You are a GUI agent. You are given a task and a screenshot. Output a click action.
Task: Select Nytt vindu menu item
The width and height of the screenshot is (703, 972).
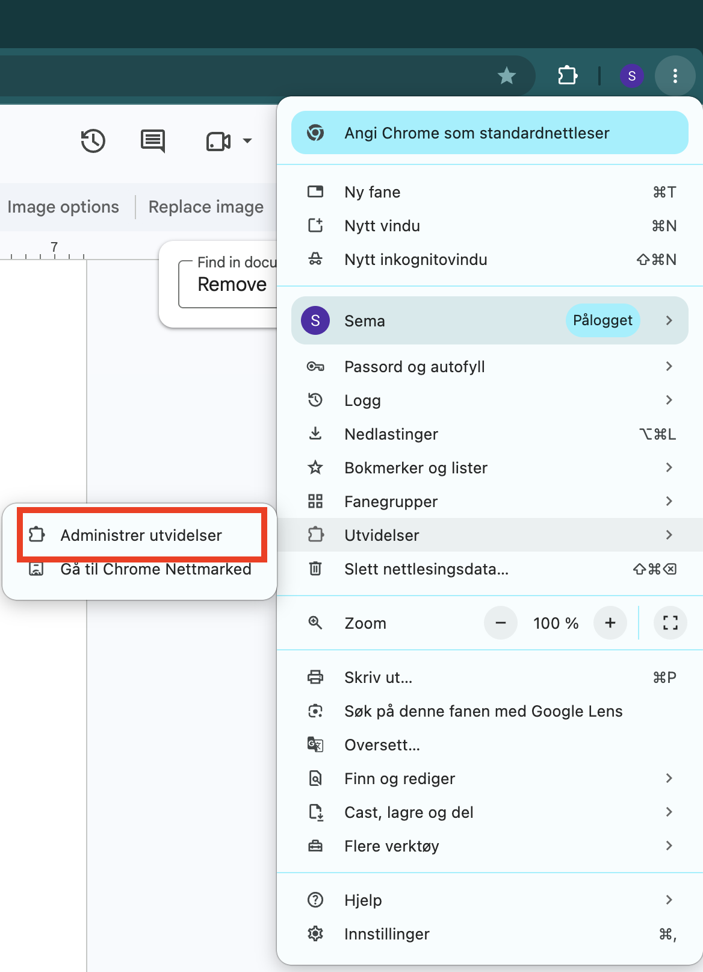(490, 226)
